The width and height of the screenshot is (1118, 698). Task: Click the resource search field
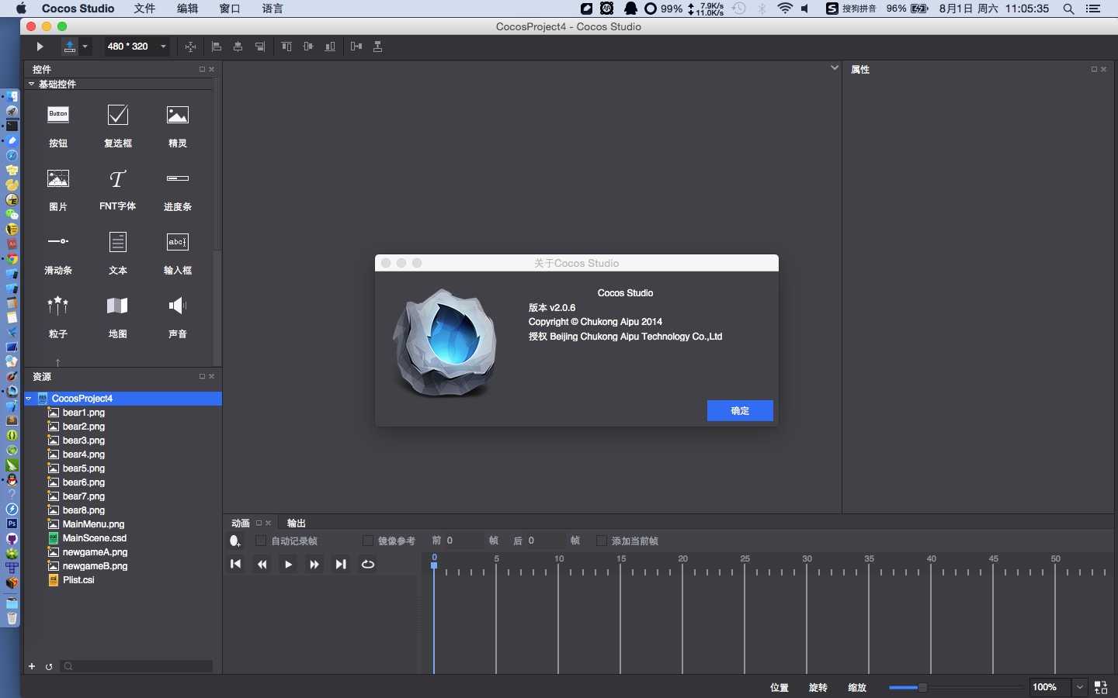coord(137,666)
